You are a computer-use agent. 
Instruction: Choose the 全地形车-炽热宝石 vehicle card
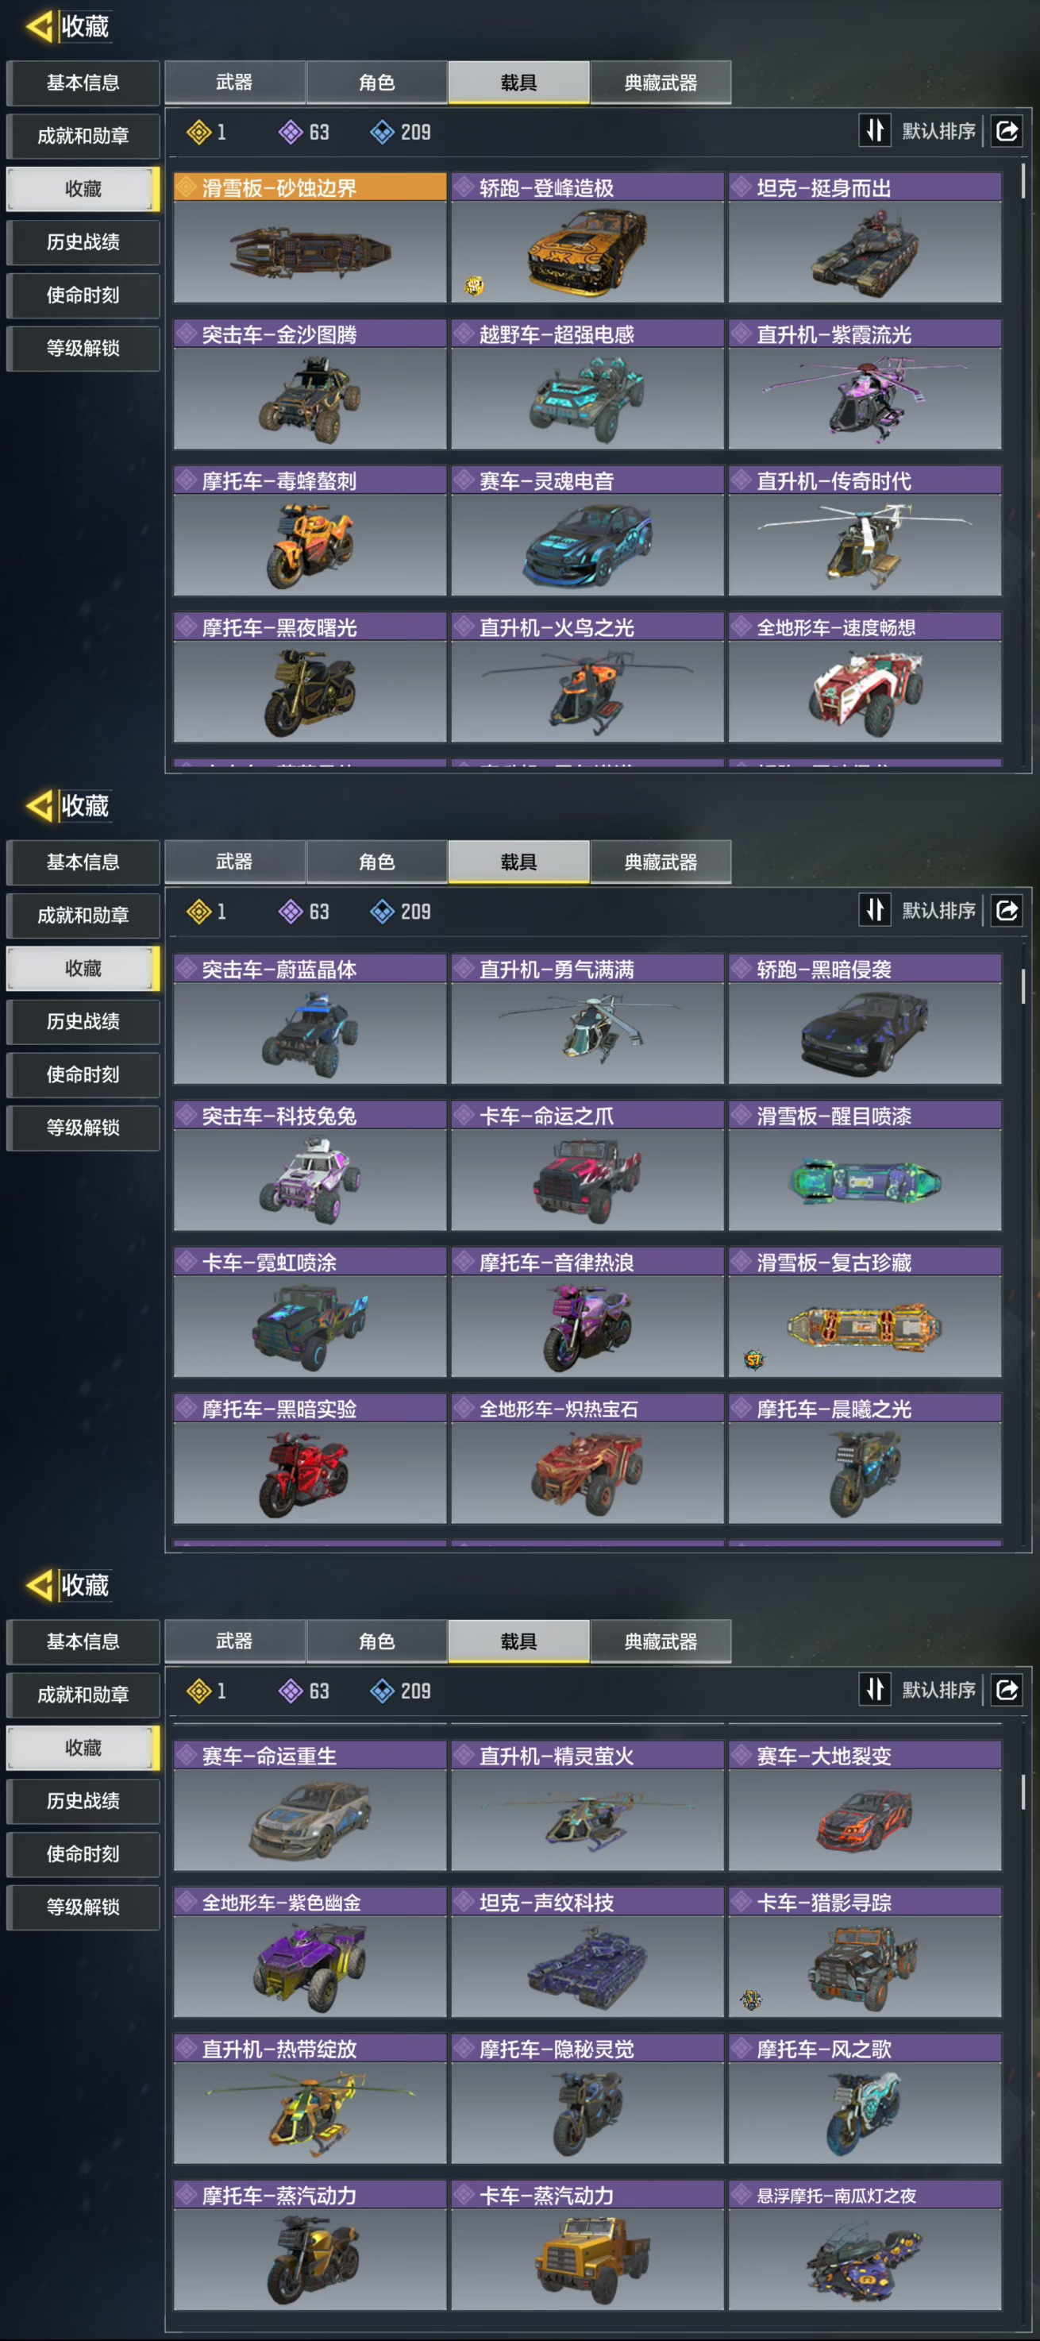(x=587, y=1459)
